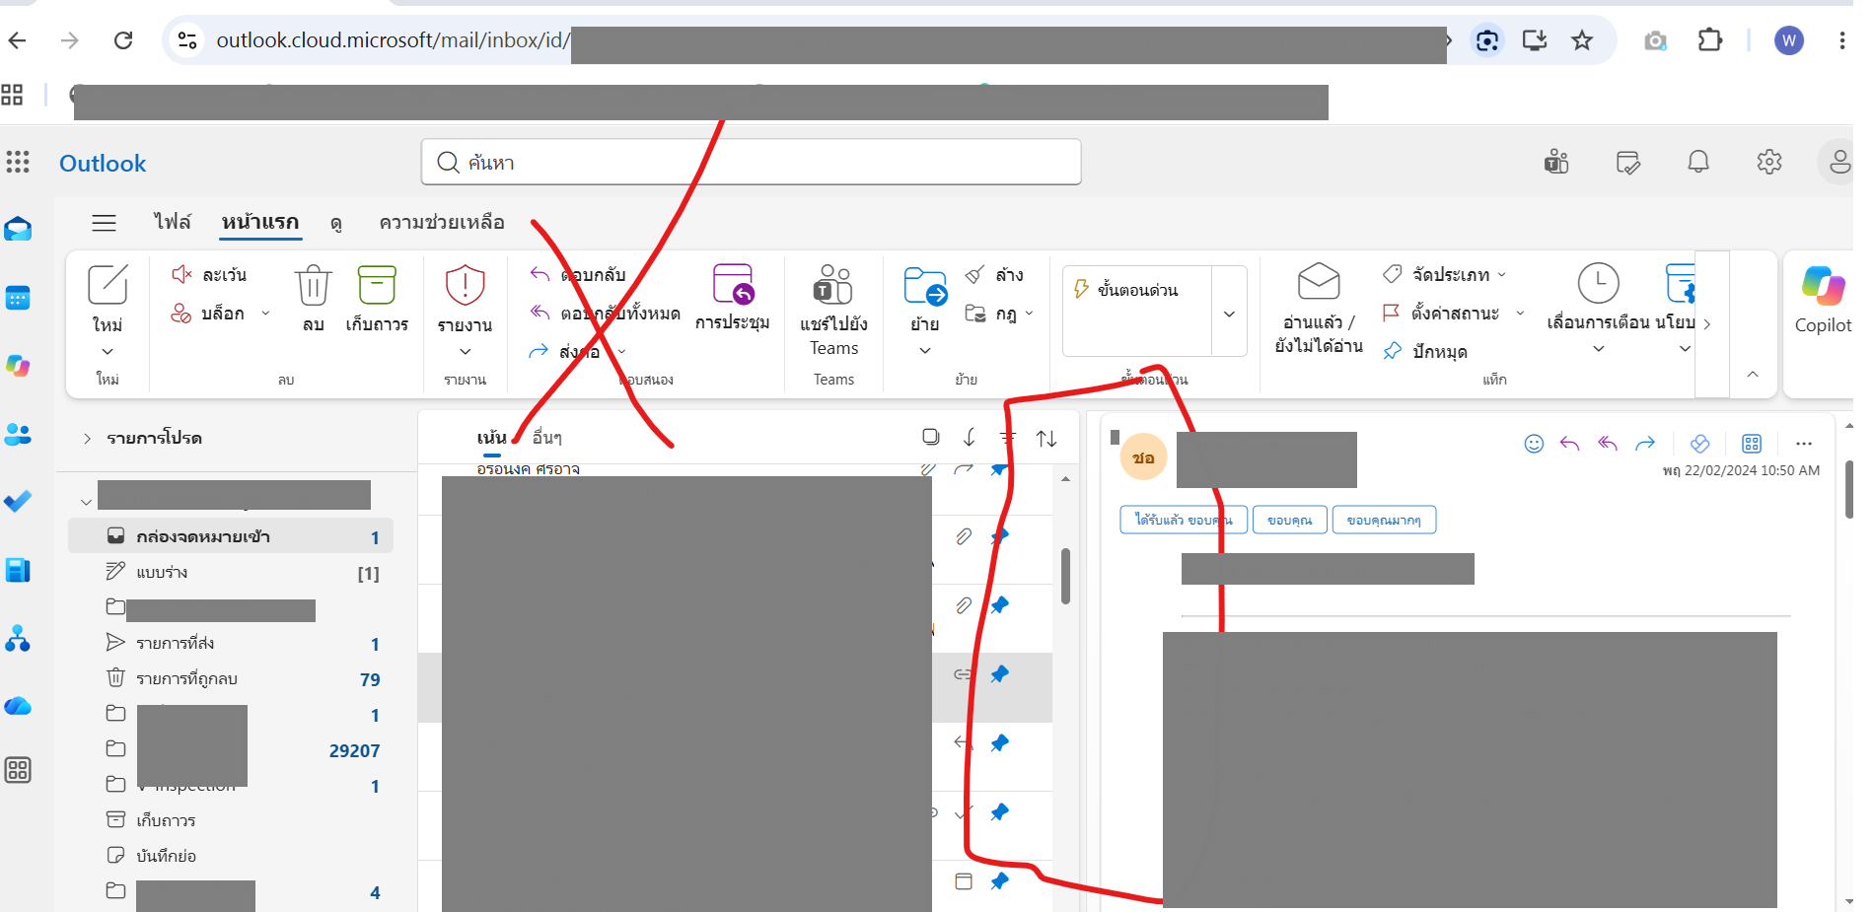Open Teams chat icon in header
This screenshot has height=912, width=1873.
click(x=1556, y=162)
